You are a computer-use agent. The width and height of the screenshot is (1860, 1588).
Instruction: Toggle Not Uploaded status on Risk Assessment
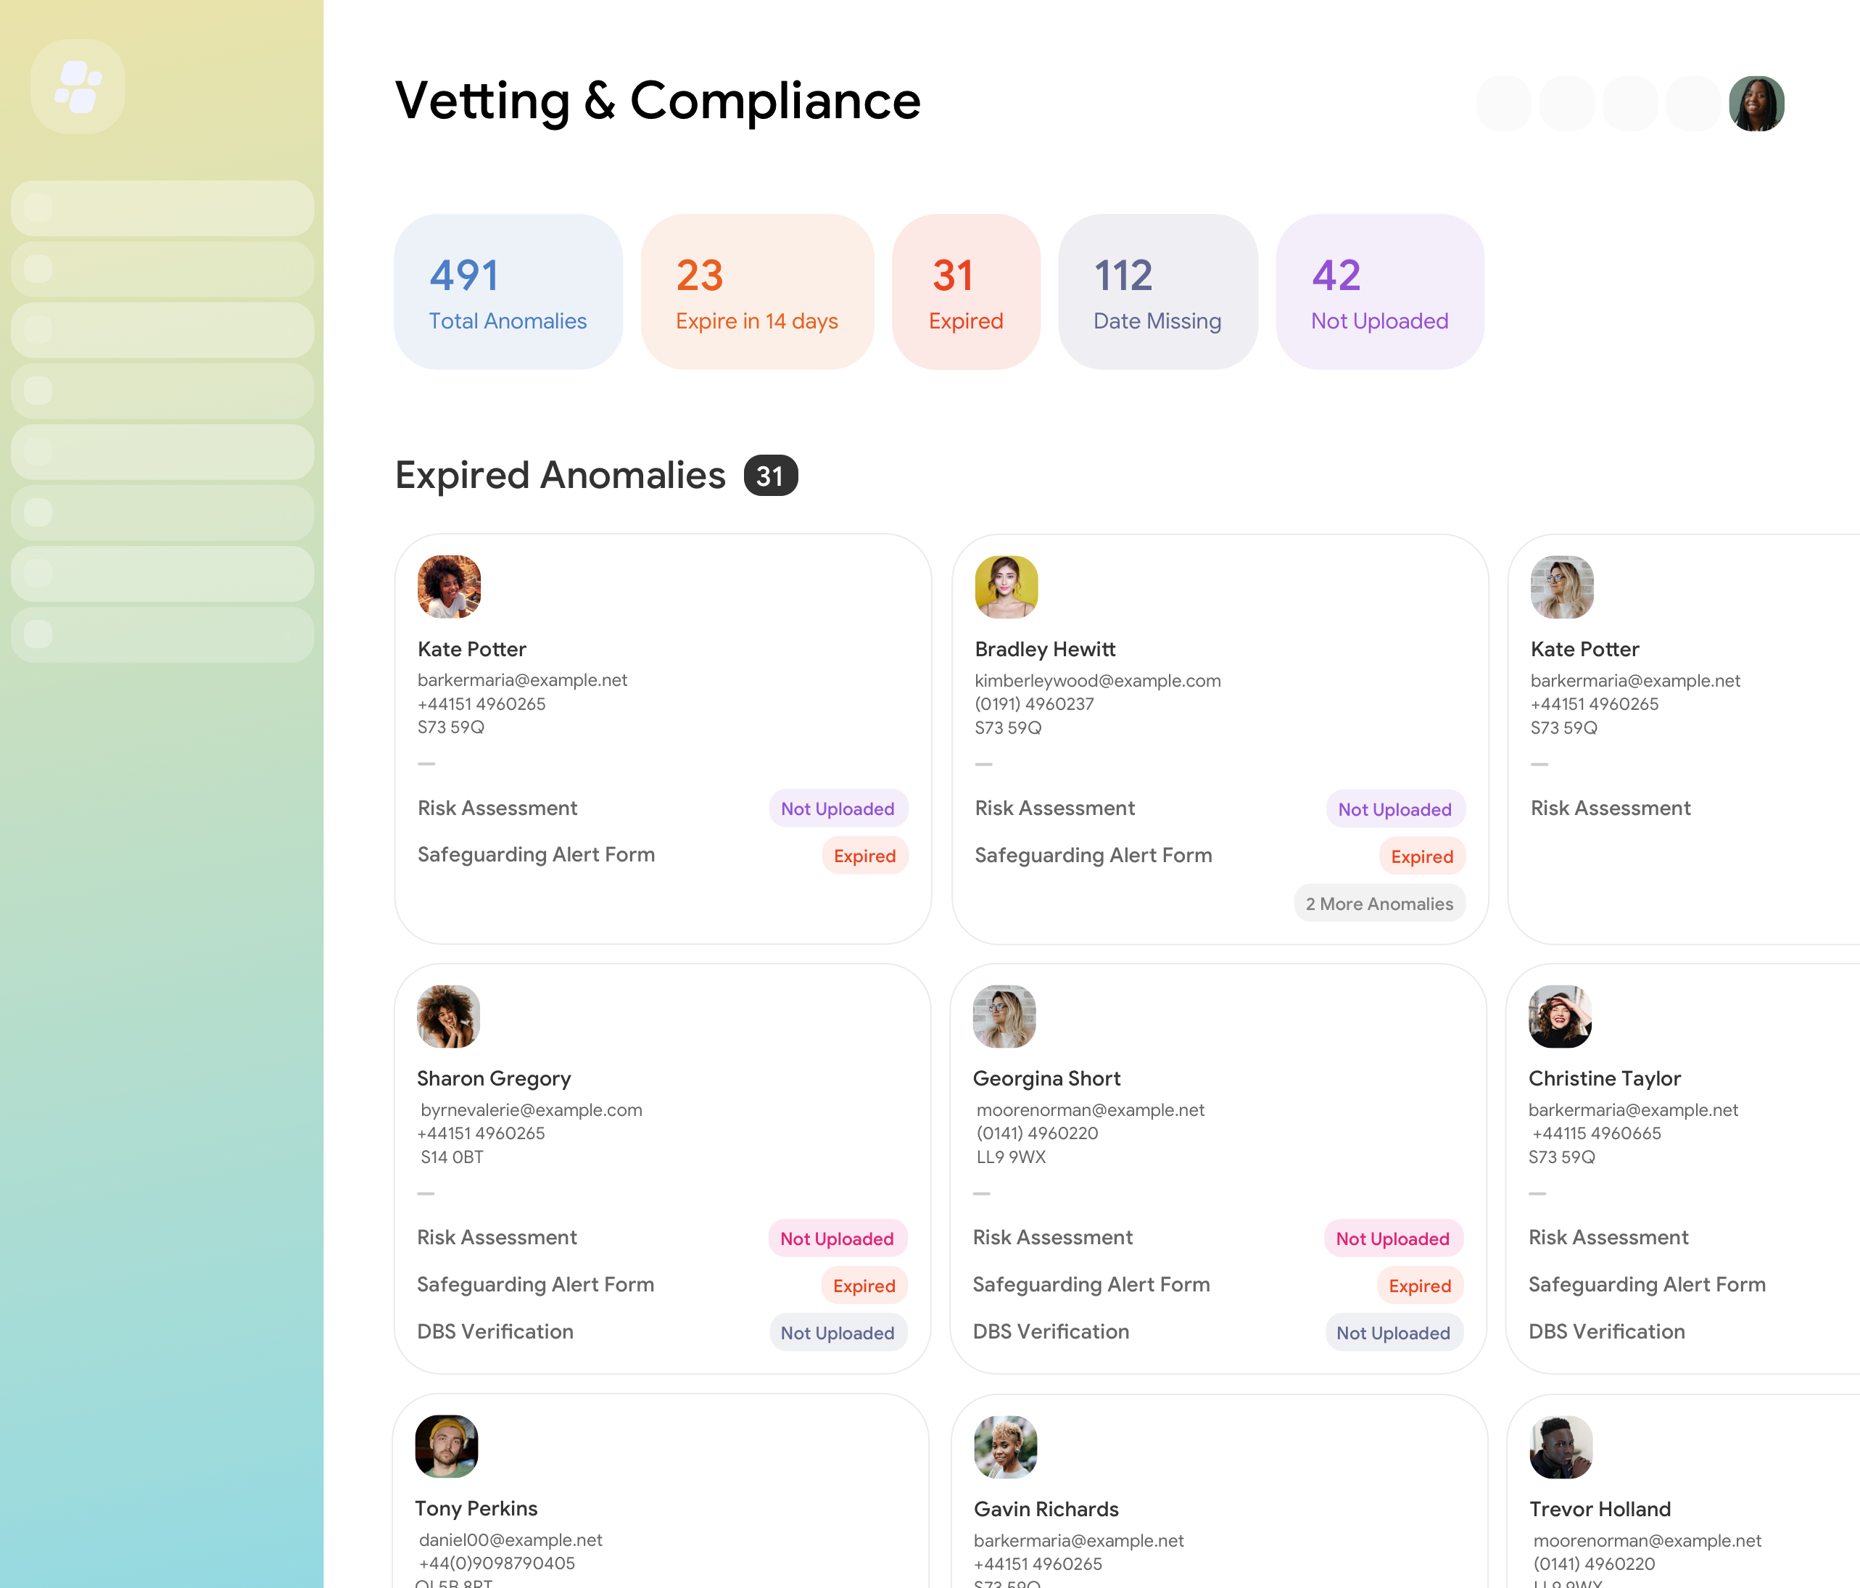[836, 809]
